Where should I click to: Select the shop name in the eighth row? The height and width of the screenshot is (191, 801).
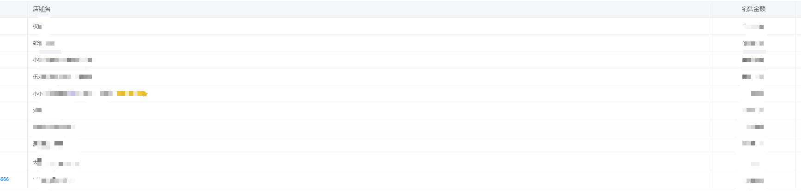(x=48, y=145)
